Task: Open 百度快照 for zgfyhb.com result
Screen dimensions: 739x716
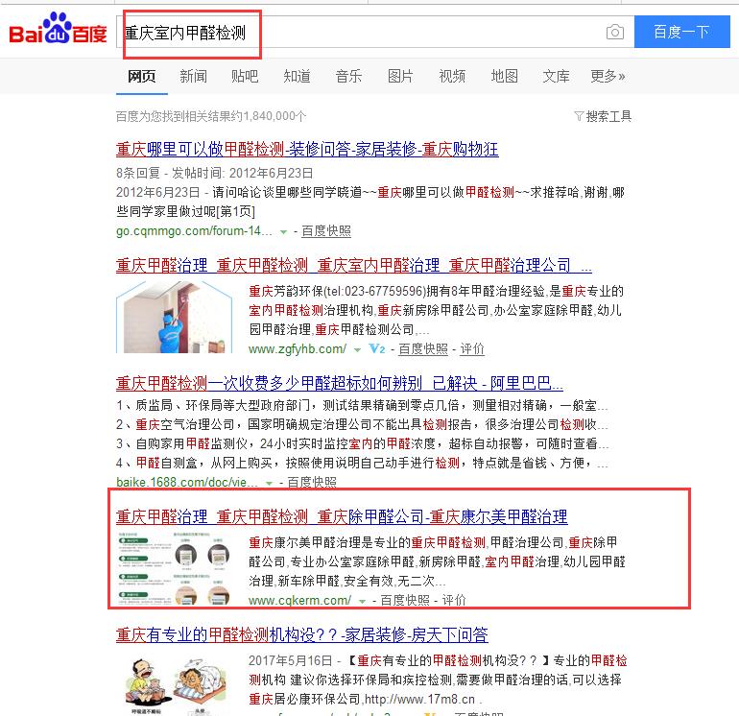Action: click(x=422, y=349)
